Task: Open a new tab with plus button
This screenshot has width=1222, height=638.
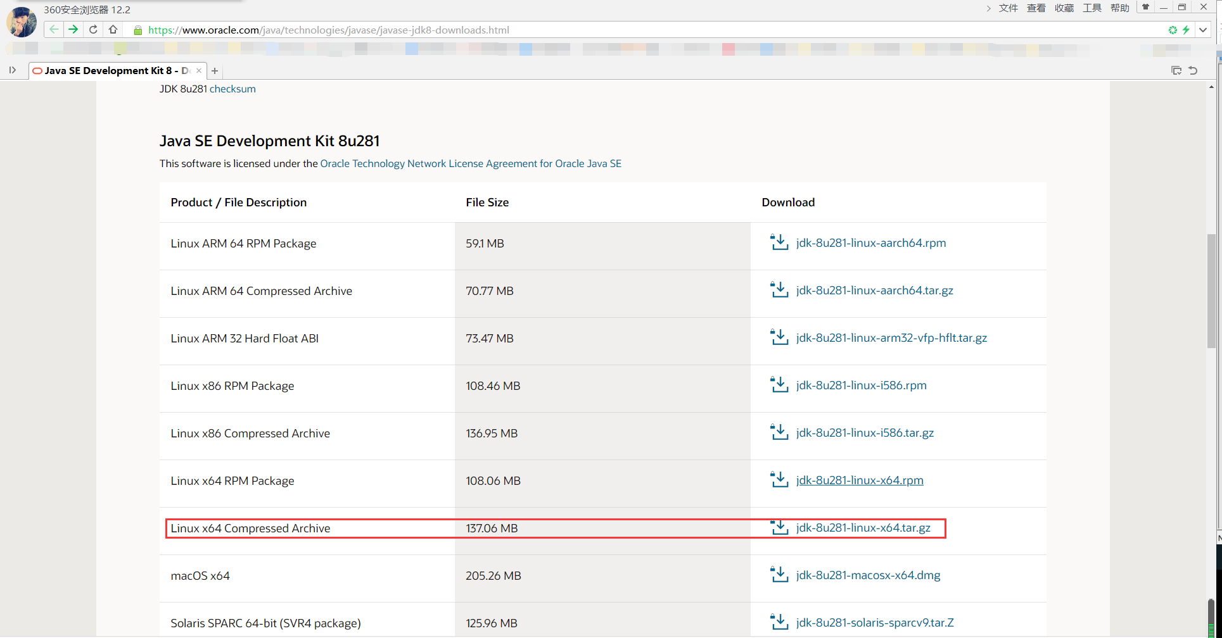Action: point(215,71)
